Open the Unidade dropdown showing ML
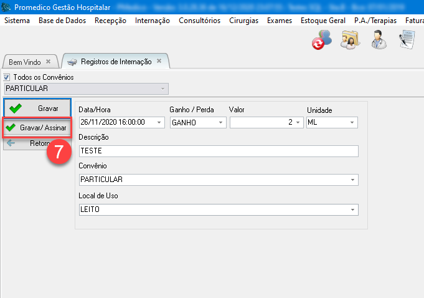Screen dimensions: 424x298 tap(353, 123)
